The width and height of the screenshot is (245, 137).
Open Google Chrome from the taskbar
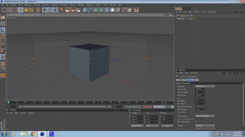pos(33,134)
